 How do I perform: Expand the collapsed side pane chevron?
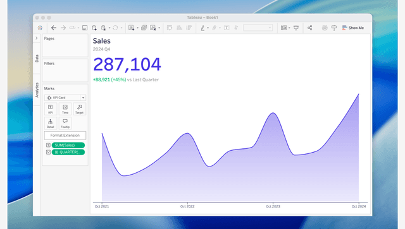point(37,38)
